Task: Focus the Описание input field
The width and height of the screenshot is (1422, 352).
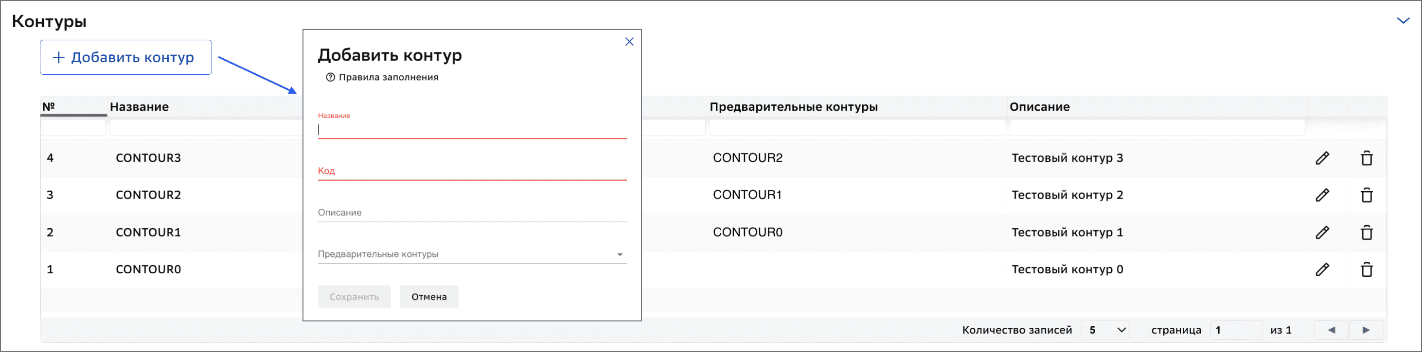Action: click(472, 213)
